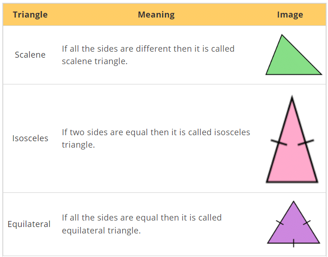The width and height of the screenshot is (328, 257).
Task: Click the "Scalene" row label
Action: click(30, 55)
